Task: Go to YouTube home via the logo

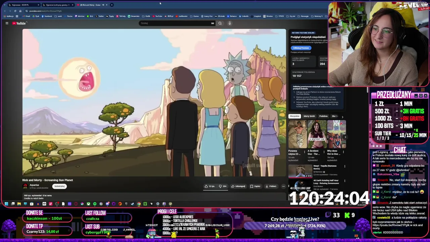Action: (19, 23)
